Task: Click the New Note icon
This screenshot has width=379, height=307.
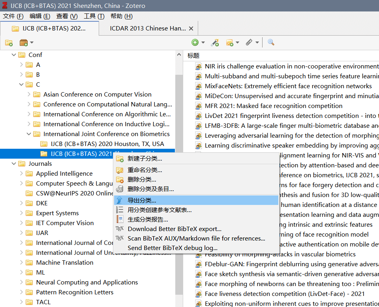Action: point(230,43)
